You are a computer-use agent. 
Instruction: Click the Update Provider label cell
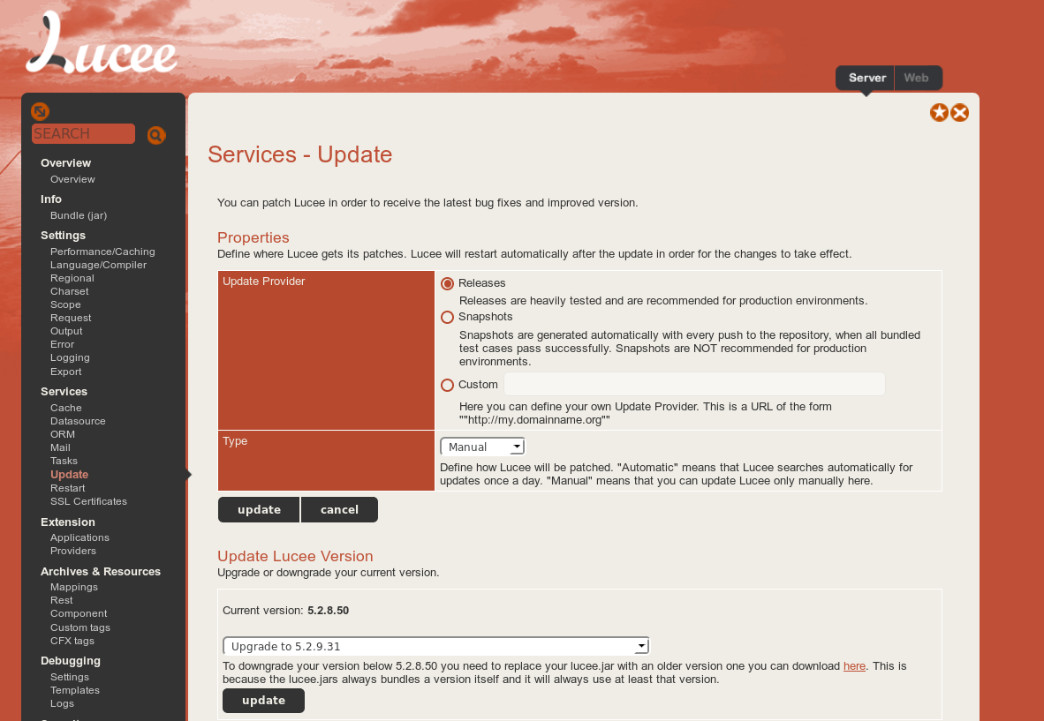coord(326,349)
